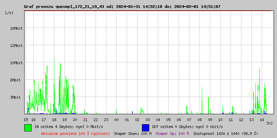Click the purple 'Shaper Up: 100 M' text
Screen dimensions: 277x138
tap(172, 134)
